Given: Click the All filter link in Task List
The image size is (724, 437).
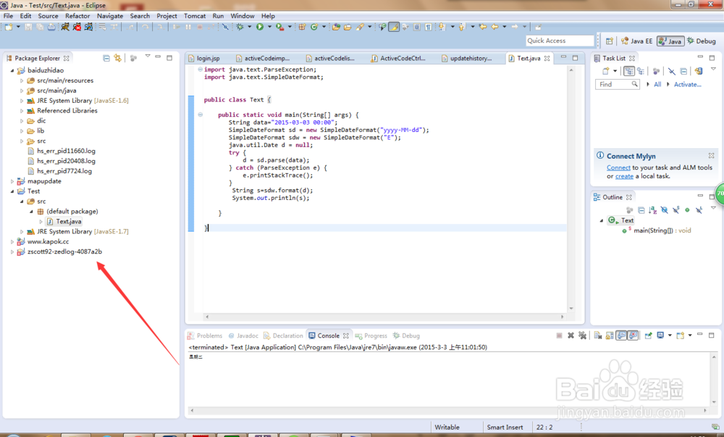Looking at the screenshot, I should click(657, 85).
